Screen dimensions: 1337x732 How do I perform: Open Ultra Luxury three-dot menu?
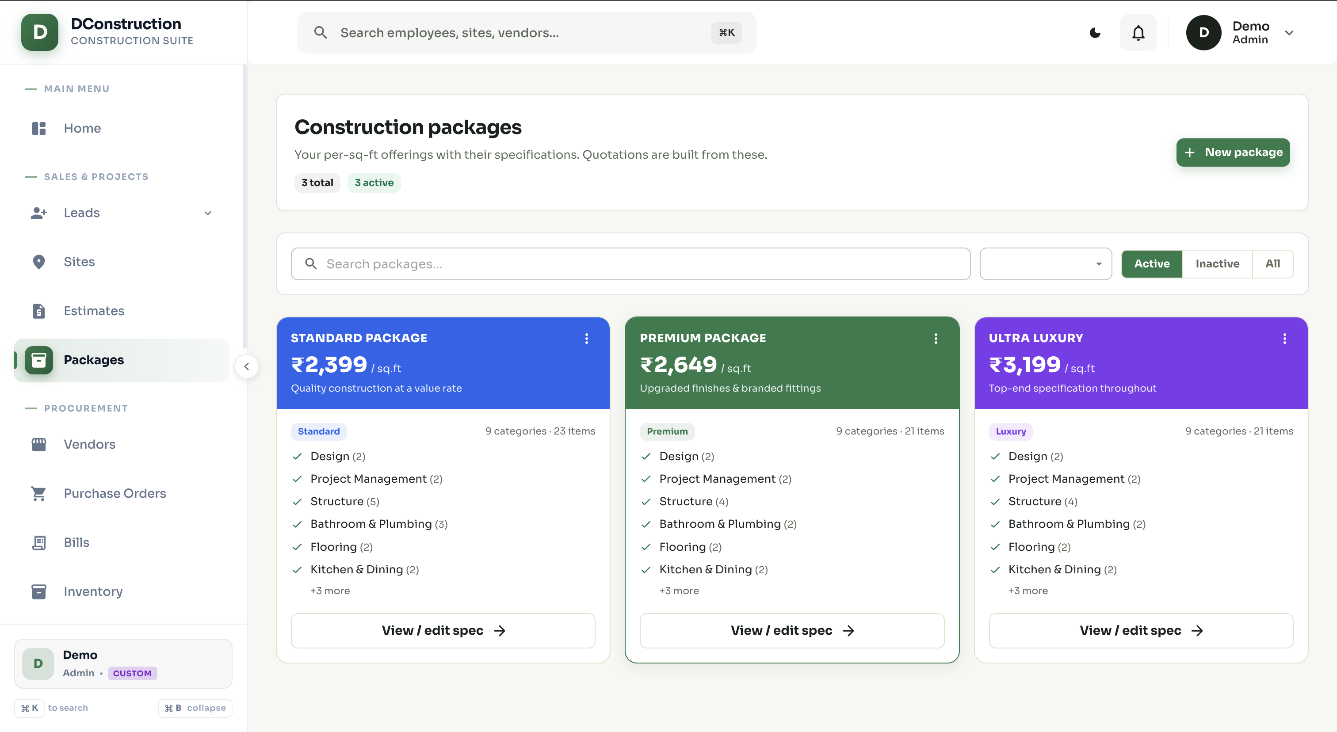[1284, 339]
